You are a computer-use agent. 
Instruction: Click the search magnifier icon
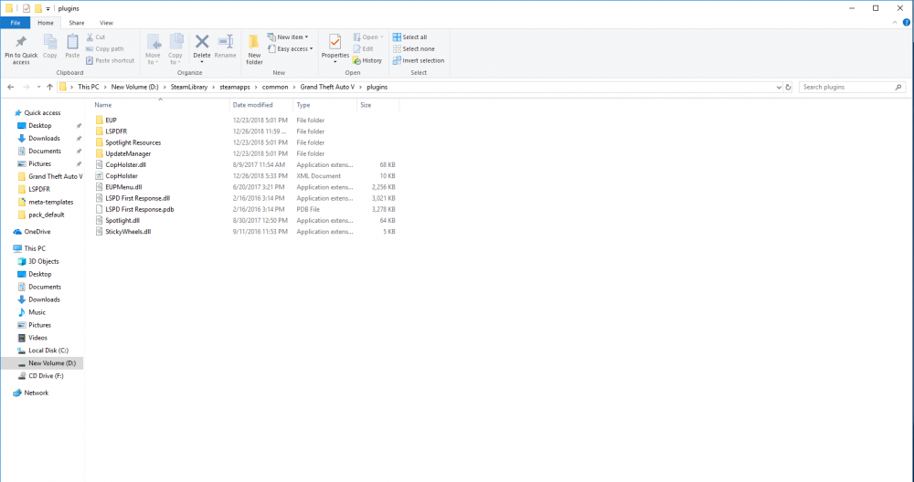(x=898, y=87)
